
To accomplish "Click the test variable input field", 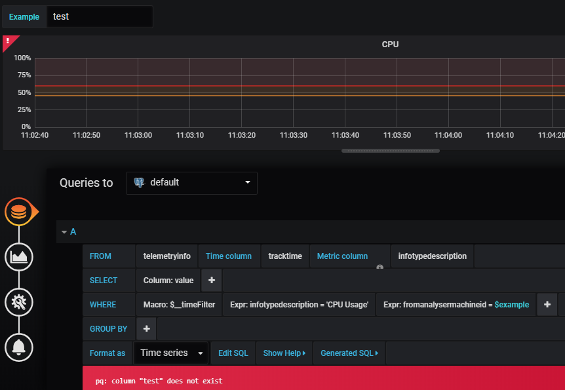I will coord(98,16).
